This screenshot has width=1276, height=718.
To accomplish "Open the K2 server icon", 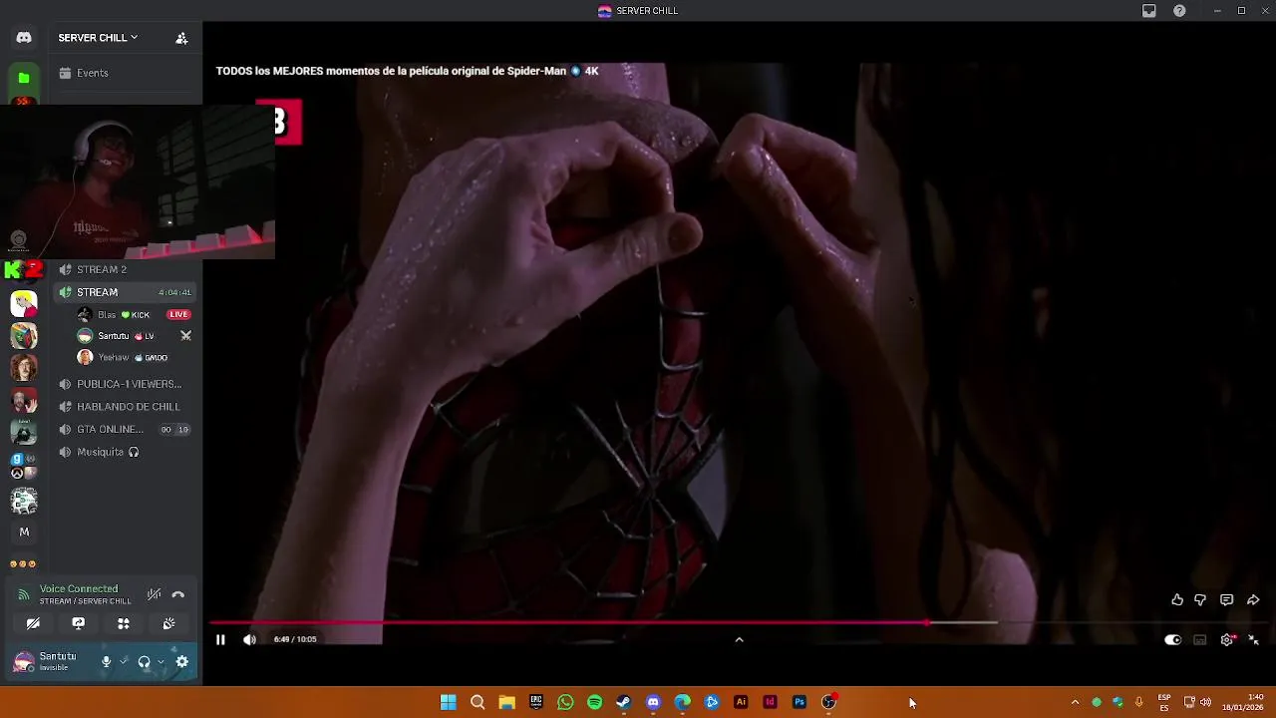I will (x=24, y=269).
